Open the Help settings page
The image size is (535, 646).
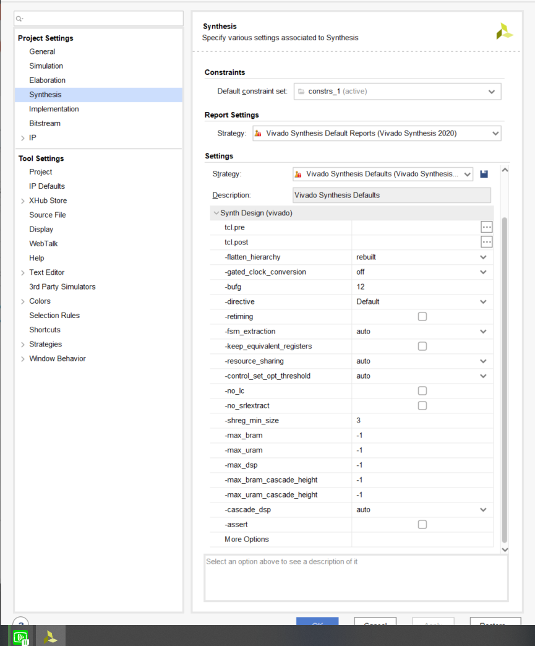tap(36, 258)
